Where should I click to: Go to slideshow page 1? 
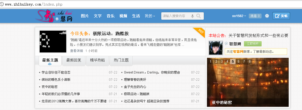[210, 62]
